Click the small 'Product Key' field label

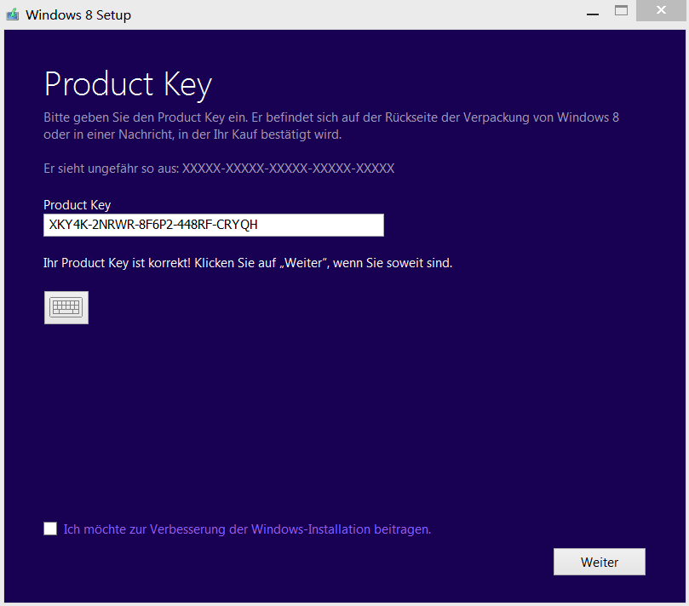(77, 205)
